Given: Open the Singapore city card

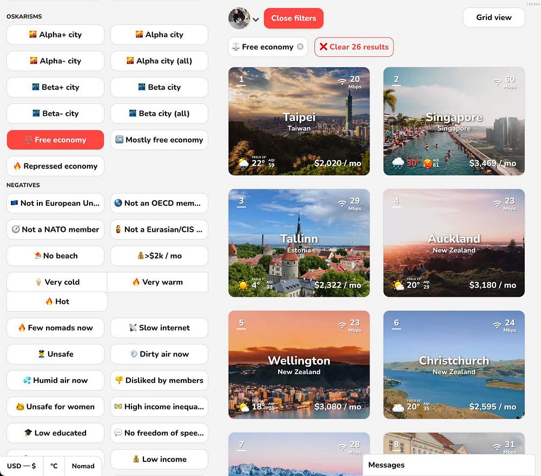Looking at the screenshot, I should coord(454,121).
